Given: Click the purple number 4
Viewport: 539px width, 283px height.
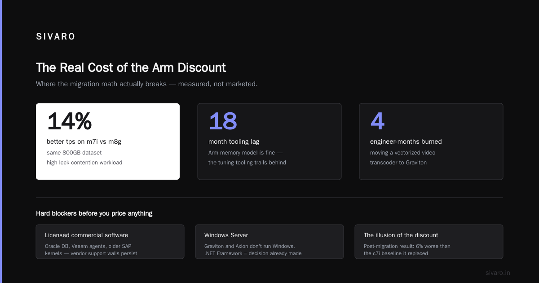Looking at the screenshot, I should click(377, 121).
